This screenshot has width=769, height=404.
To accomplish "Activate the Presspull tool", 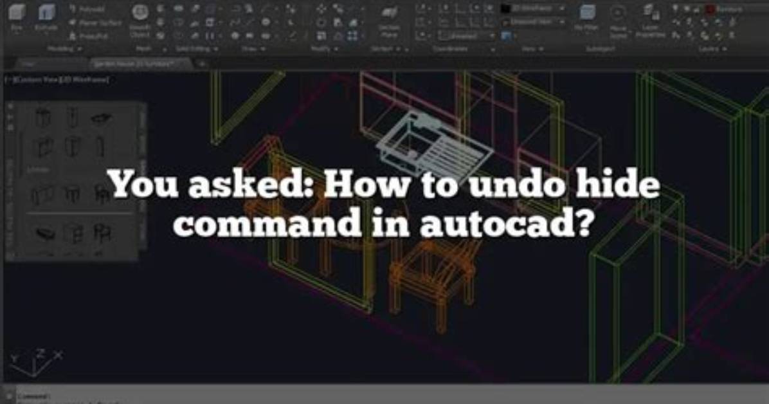I will (x=87, y=36).
